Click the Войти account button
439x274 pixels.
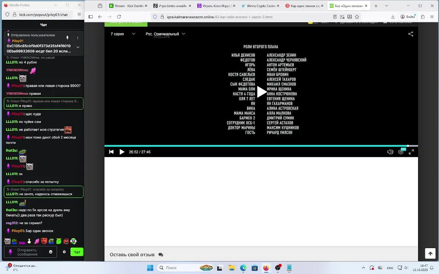(x=408, y=17)
